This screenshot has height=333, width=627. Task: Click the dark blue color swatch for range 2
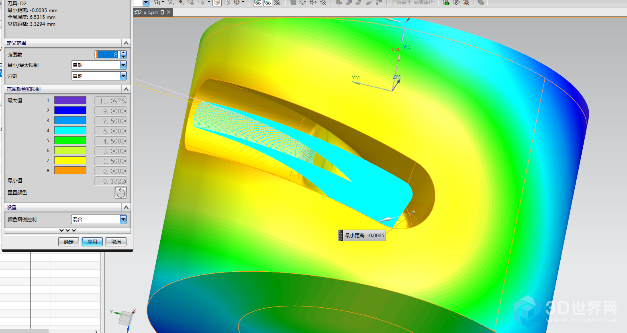click(x=70, y=110)
